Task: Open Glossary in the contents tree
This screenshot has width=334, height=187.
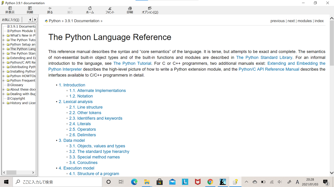Action: click(17, 85)
